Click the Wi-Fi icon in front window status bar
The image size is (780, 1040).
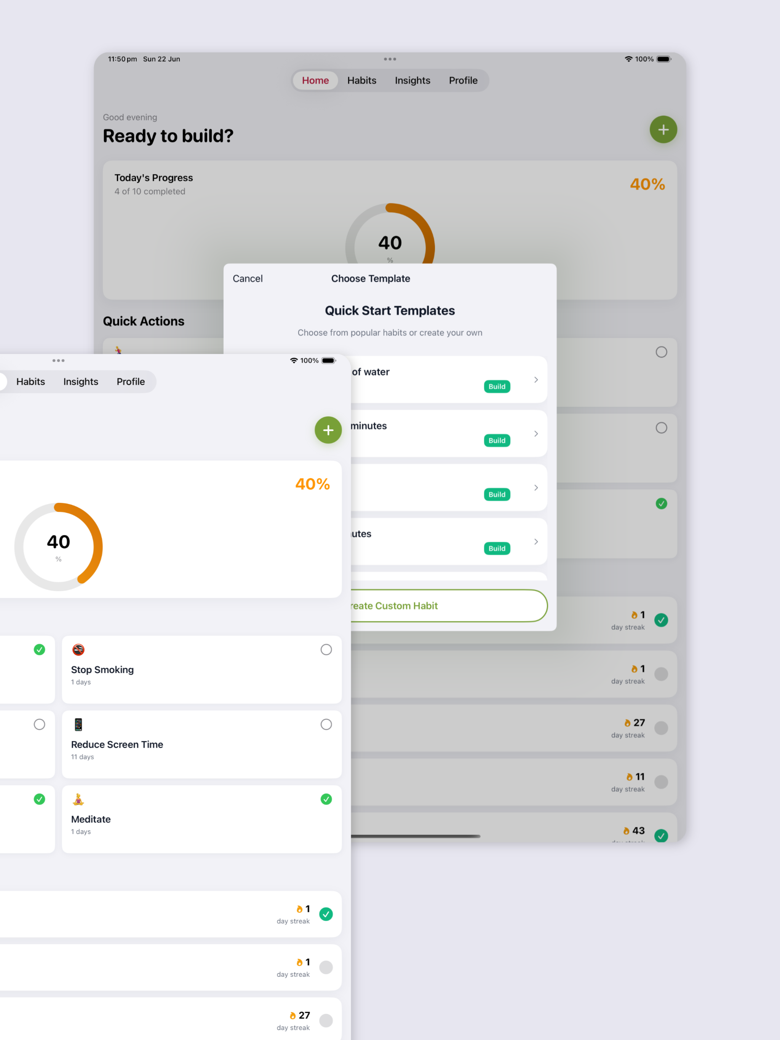(294, 360)
